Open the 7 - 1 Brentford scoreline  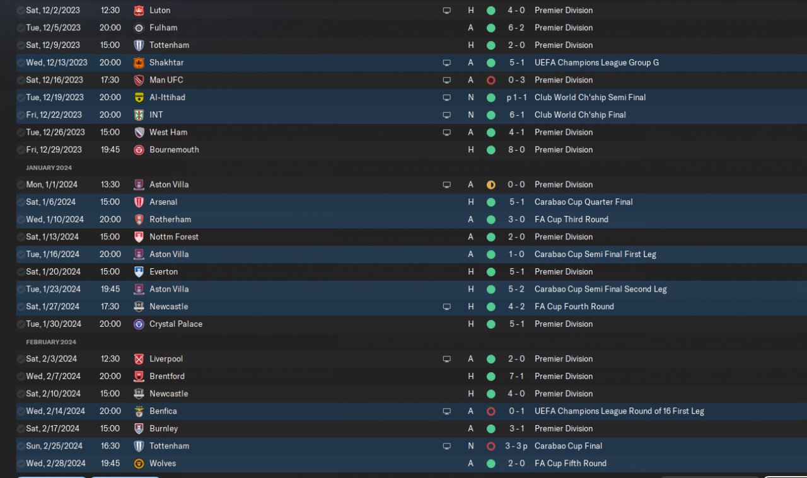pyautogui.click(x=514, y=377)
